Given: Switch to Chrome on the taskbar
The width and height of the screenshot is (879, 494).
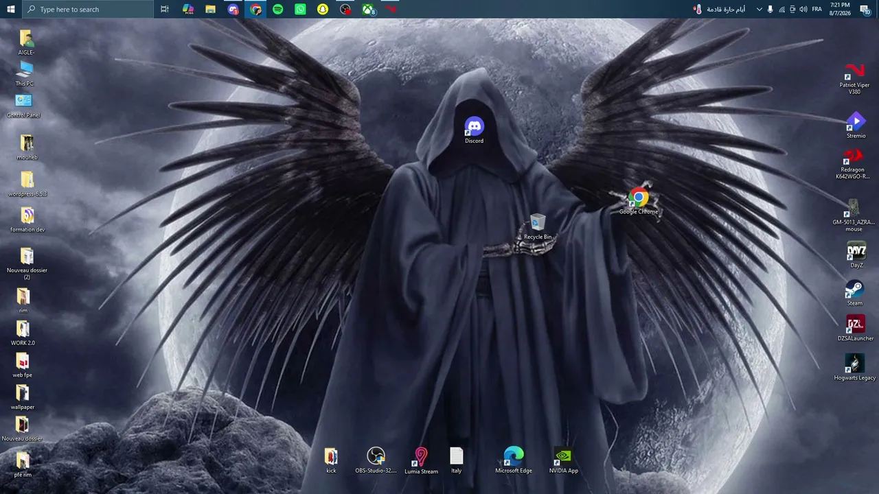Looking at the screenshot, I should point(255,9).
